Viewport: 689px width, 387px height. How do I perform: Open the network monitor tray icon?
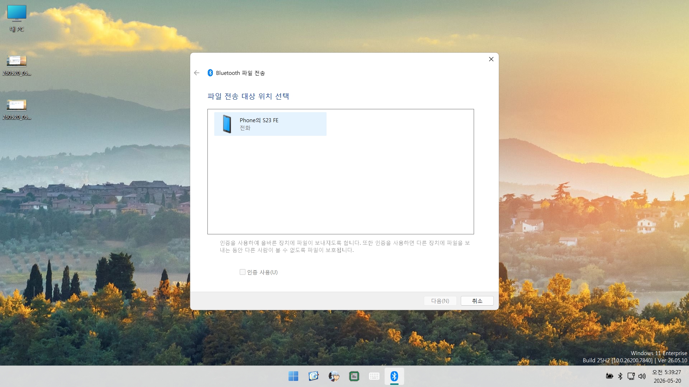[631, 376]
